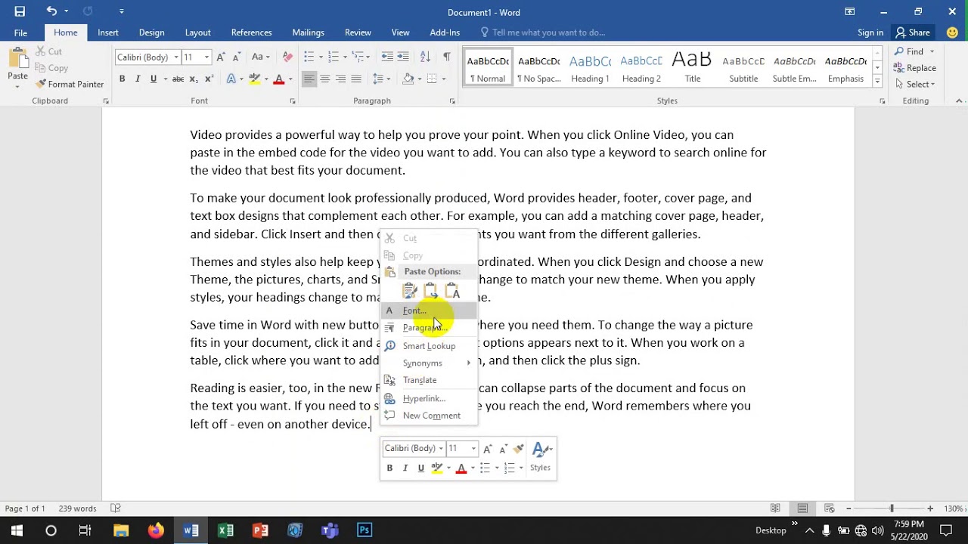Toggle Superscript formatting
Viewport: 968px width, 544px height.
(x=209, y=79)
